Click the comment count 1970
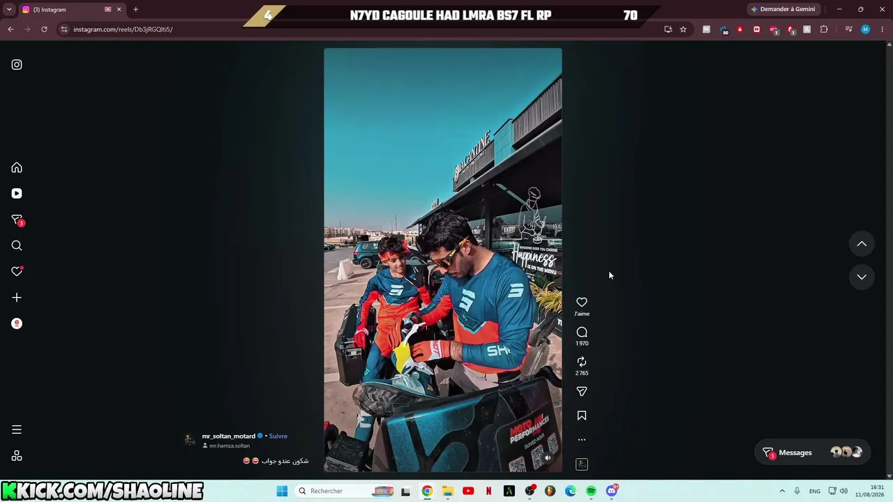This screenshot has width=893, height=502. pyautogui.click(x=582, y=343)
